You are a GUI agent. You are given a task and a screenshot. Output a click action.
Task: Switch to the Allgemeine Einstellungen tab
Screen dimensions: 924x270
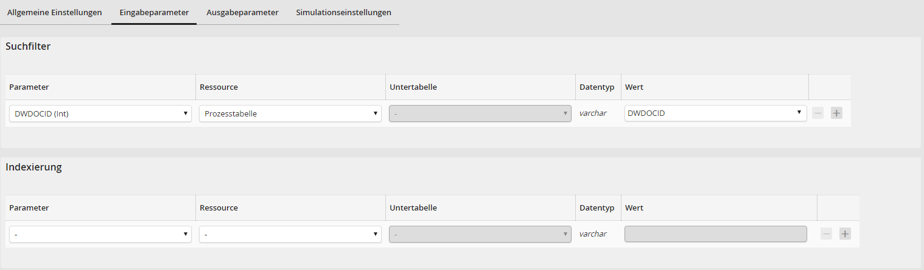(x=55, y=12)
